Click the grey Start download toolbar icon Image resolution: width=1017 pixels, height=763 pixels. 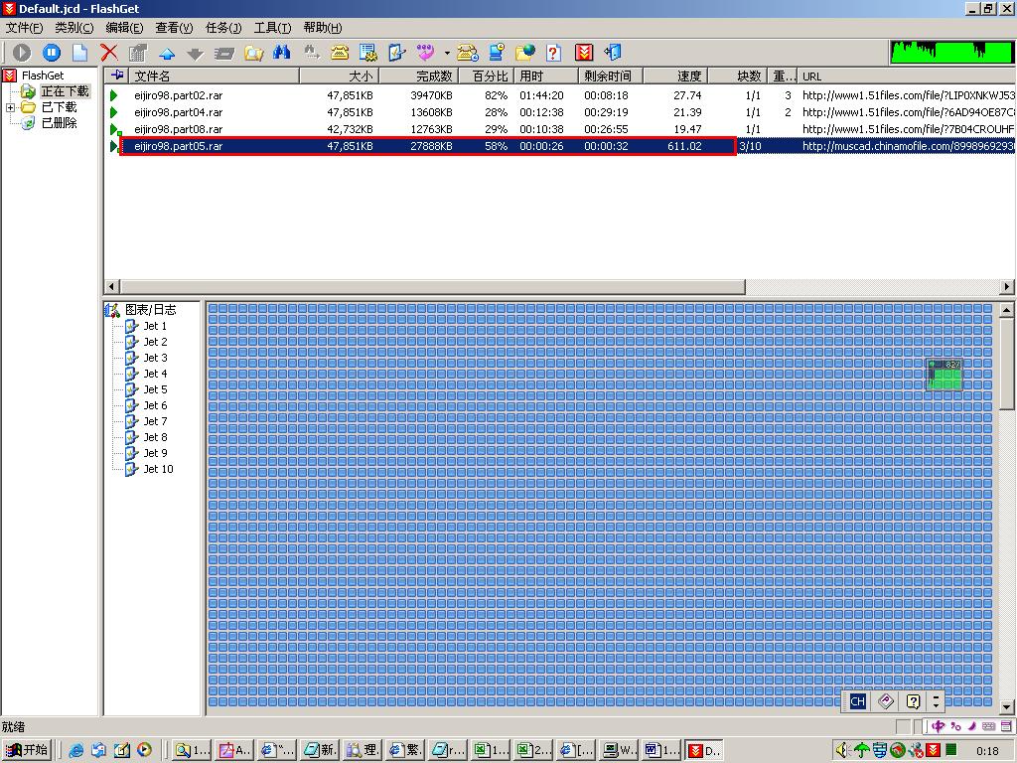click(x=22, y=53)
